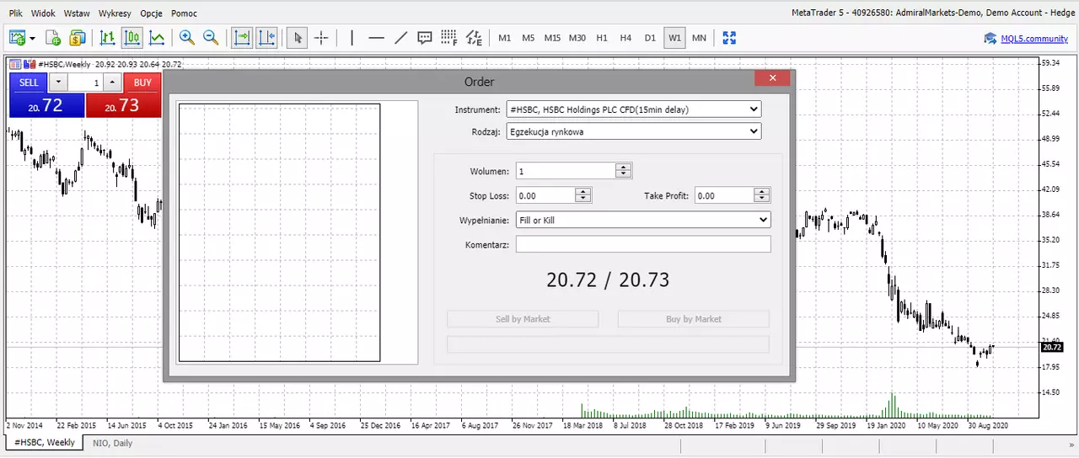Set timeframe to H1
The width and height of the screenshot is (1079, 458).
point(602,38)
